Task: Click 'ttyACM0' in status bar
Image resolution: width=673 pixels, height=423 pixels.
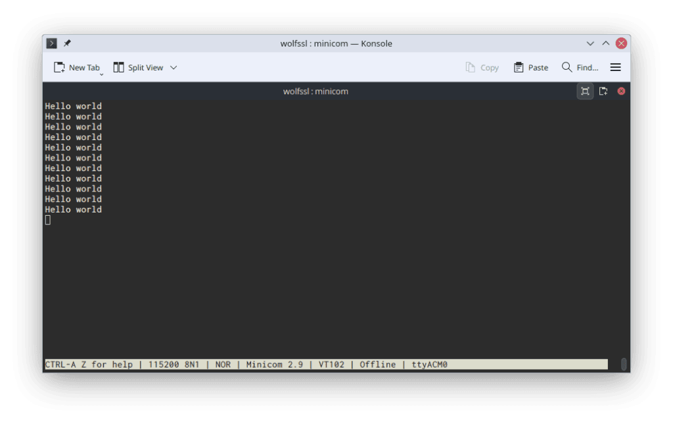Action: pos(430,364)
